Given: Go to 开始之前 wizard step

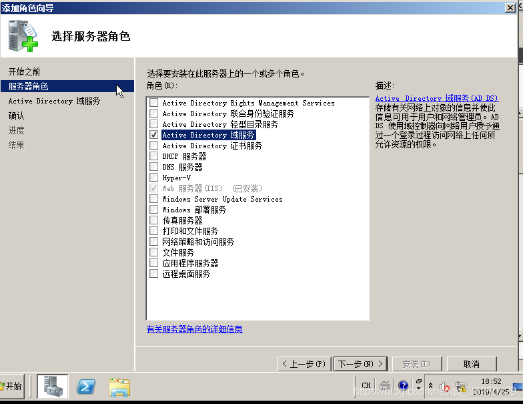Looking at the screenshot, I should click(x=24, y=71).
